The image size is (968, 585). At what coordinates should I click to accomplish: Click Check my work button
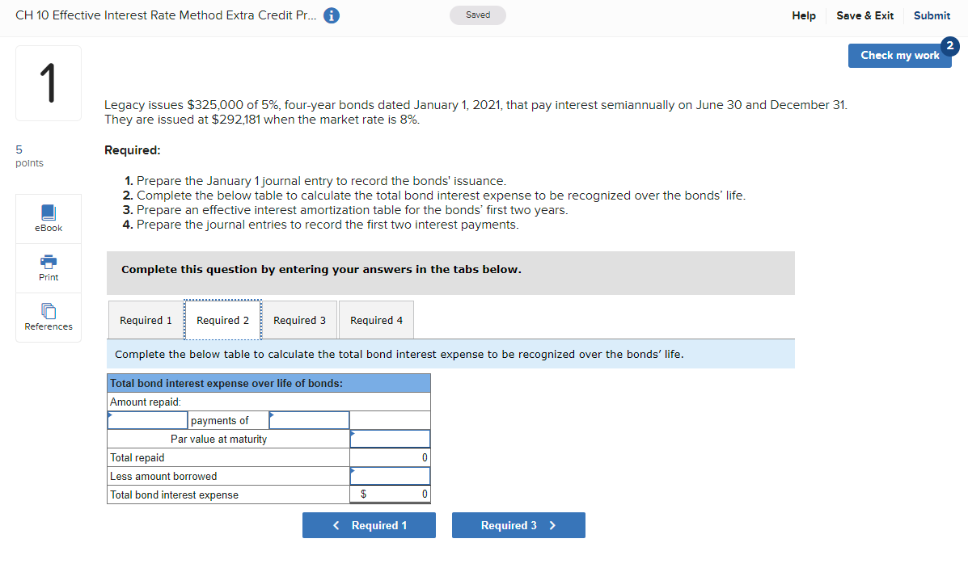pyautogui.click(x=899, y=56)
